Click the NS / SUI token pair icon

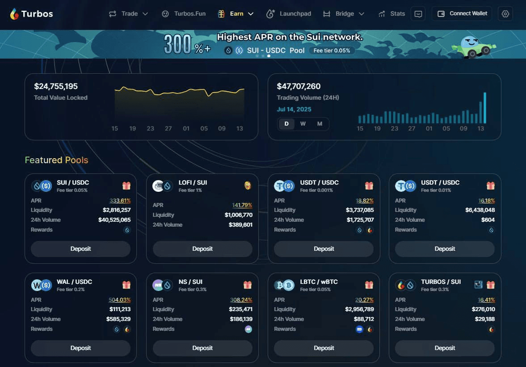pyautogui.click(x=163, y=285)
